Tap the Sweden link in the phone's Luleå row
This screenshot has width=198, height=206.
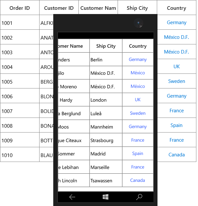point(138,113)
